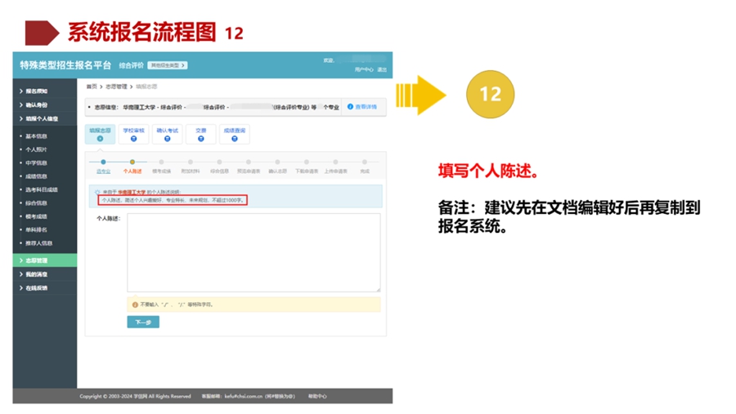736x414 pixels.
Task: Click the text area resize handle corner
Action: click(x=378, y=289)
